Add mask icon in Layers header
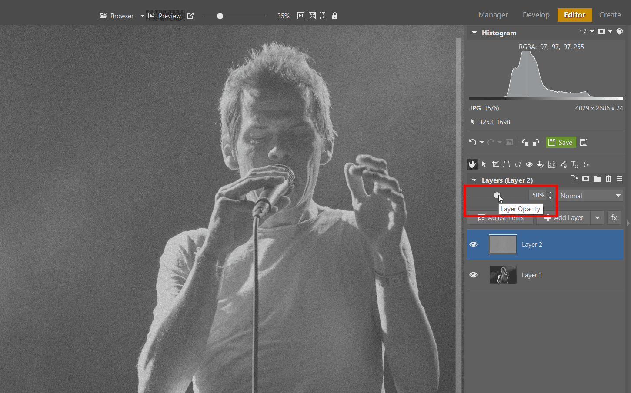631x393 pixels. 586,179
